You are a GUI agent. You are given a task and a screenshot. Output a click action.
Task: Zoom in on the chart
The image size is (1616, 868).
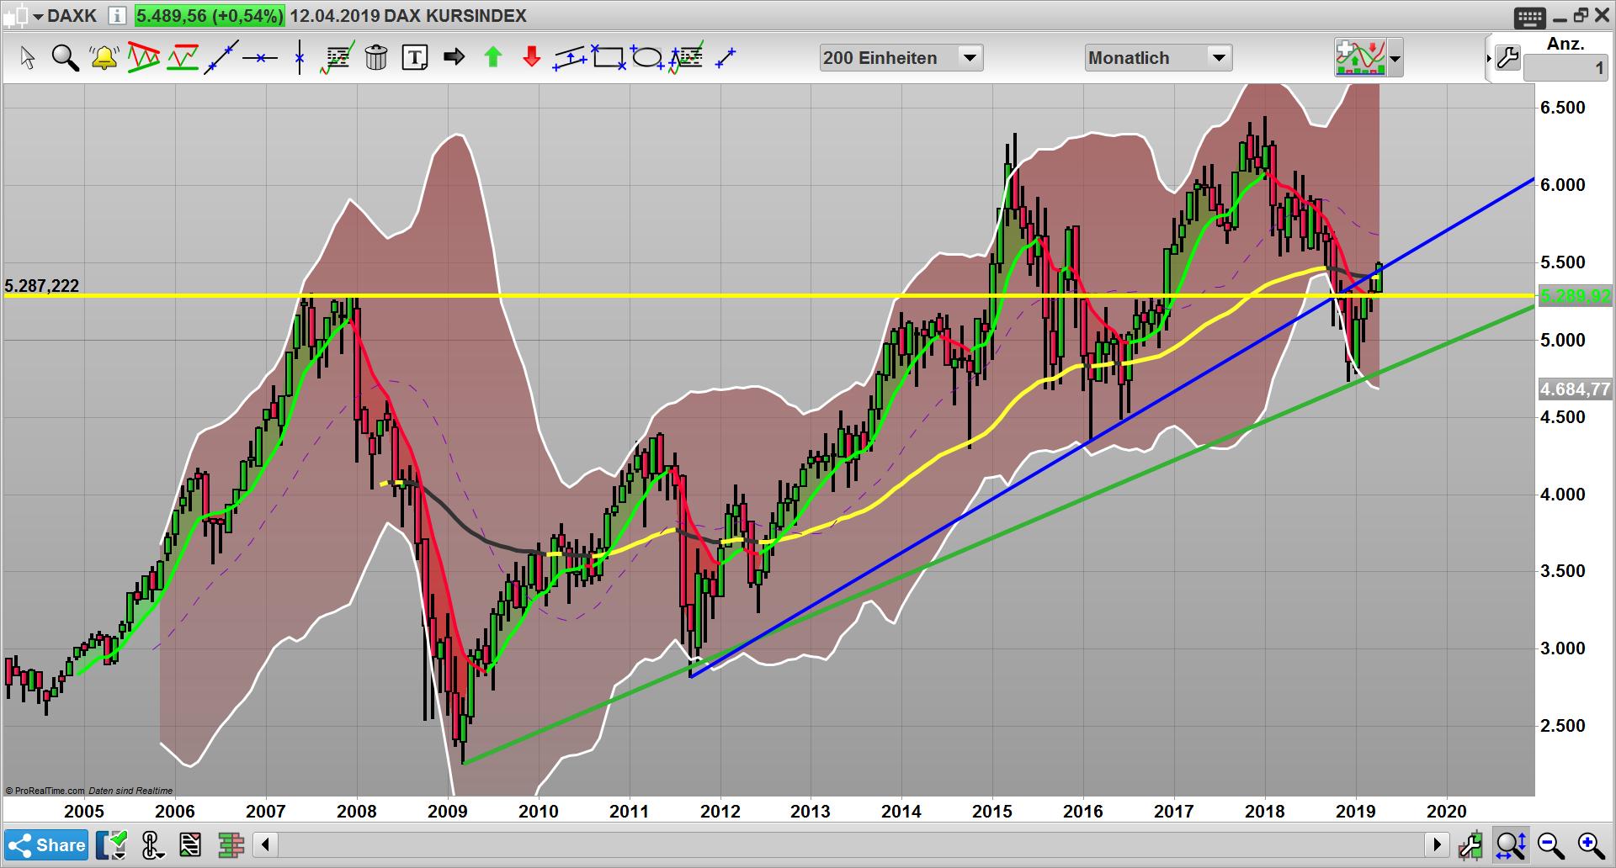(x=1591, y=845)
